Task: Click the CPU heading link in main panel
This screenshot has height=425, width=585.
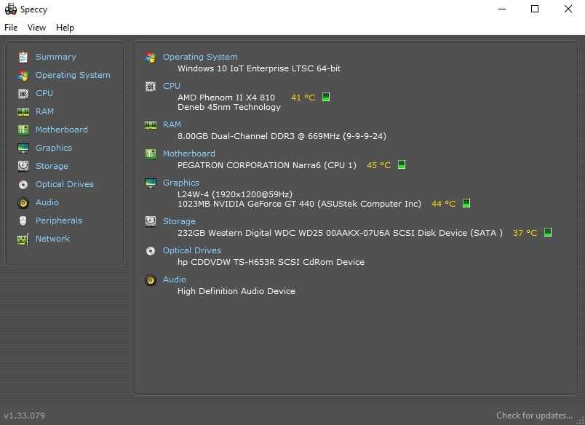Action: point(172,86)
